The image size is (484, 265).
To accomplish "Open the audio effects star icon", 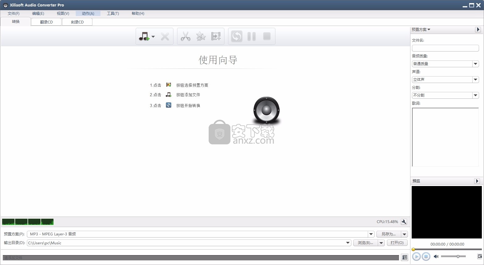I will point(201,36).
